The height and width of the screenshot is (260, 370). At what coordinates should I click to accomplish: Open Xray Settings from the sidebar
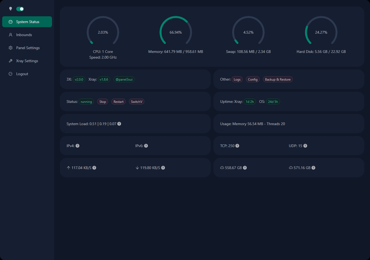coord(27,61)
